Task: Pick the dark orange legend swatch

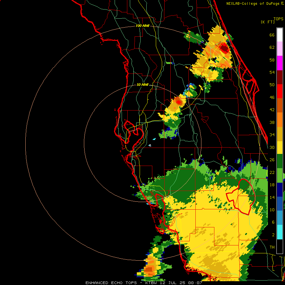Action: (x=280, y=105)
